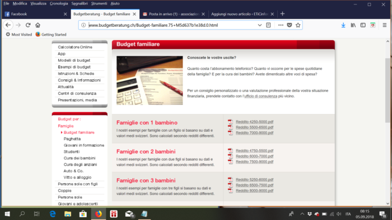Save the page to Pocket icon
This screenshot has height=220, width=392.
(290, 25)
